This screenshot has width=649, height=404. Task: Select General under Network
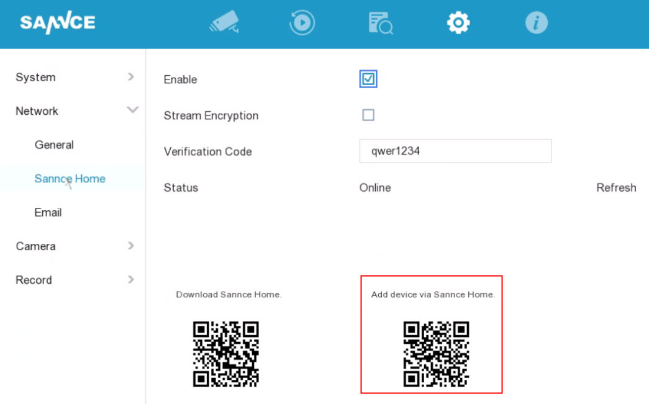coord(54,145)
